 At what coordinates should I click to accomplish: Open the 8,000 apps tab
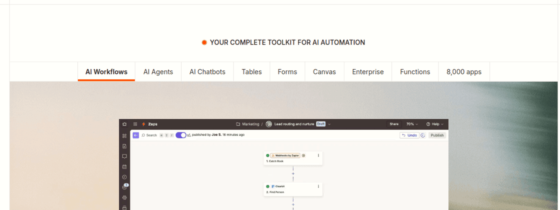click(464, 72)
